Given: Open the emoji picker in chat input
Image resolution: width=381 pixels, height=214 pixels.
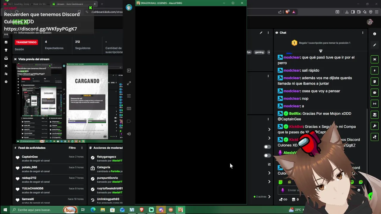Looking at the screenshot, I should click(x=359, y=190).
